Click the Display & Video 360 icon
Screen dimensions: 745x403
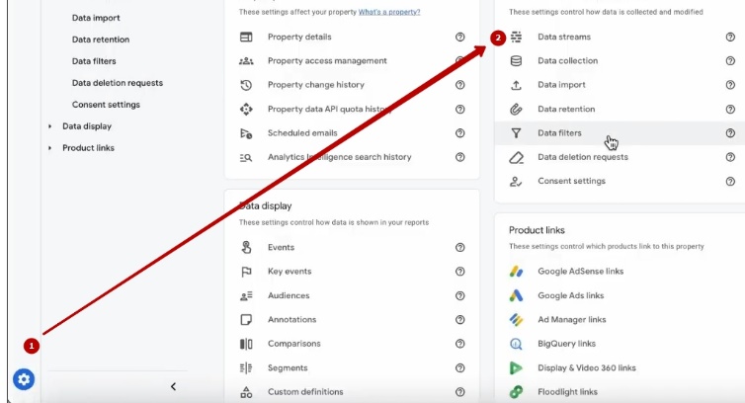pyautogui.click(x=516, y=367)
